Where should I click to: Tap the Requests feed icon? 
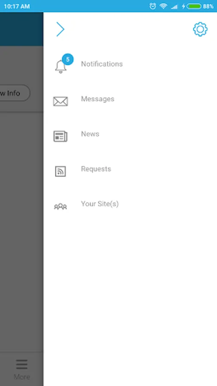(x=60, y=171)
